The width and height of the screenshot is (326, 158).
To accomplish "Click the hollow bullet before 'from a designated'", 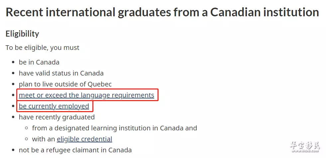I will 26,128.
